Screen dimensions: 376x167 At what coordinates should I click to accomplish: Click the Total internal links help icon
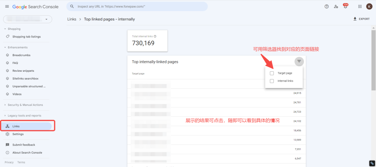click(x=155, y=36)
